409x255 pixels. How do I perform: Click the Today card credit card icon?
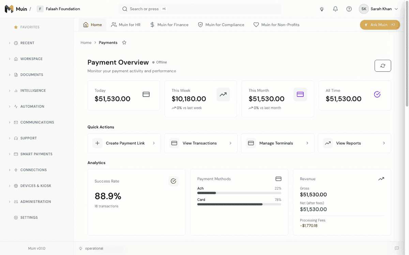click(146, 95)
